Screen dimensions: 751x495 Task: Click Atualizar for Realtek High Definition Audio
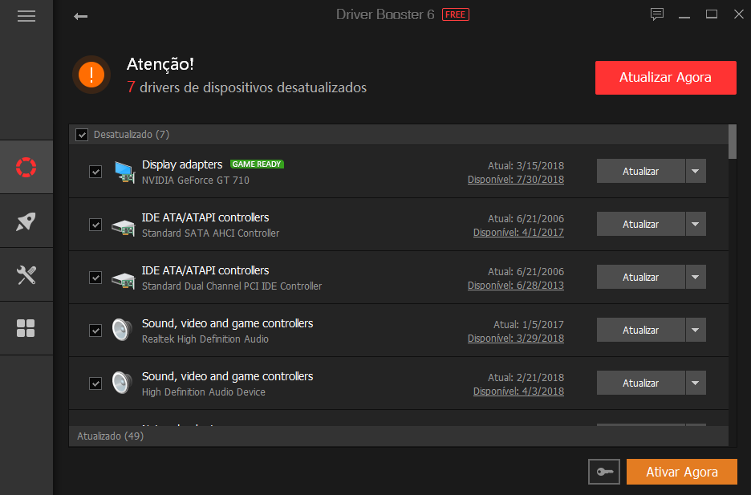pos(640,330)
